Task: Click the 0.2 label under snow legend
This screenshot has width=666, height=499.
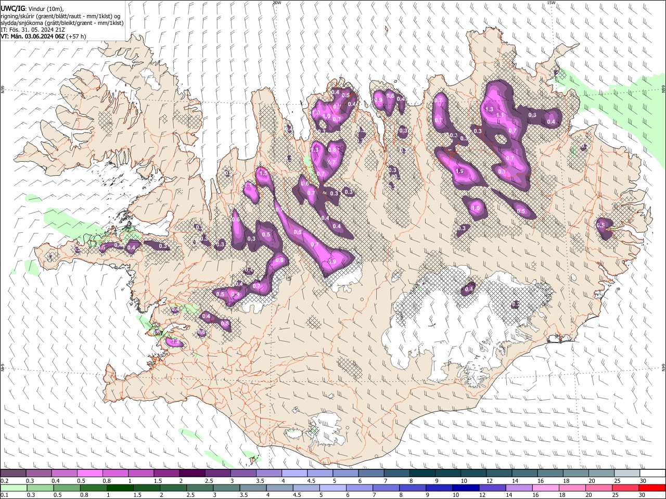Action: (4, 481)
